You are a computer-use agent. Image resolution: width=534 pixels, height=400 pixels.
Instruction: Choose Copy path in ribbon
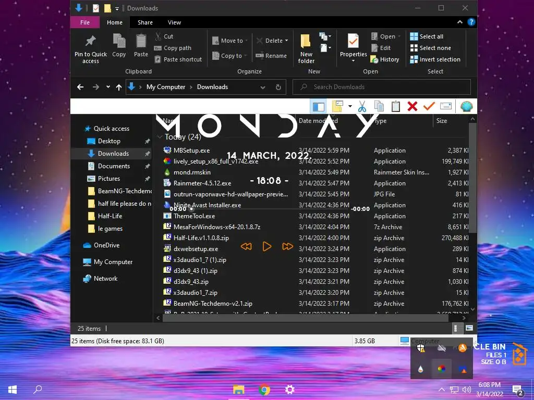coord(173,48)
